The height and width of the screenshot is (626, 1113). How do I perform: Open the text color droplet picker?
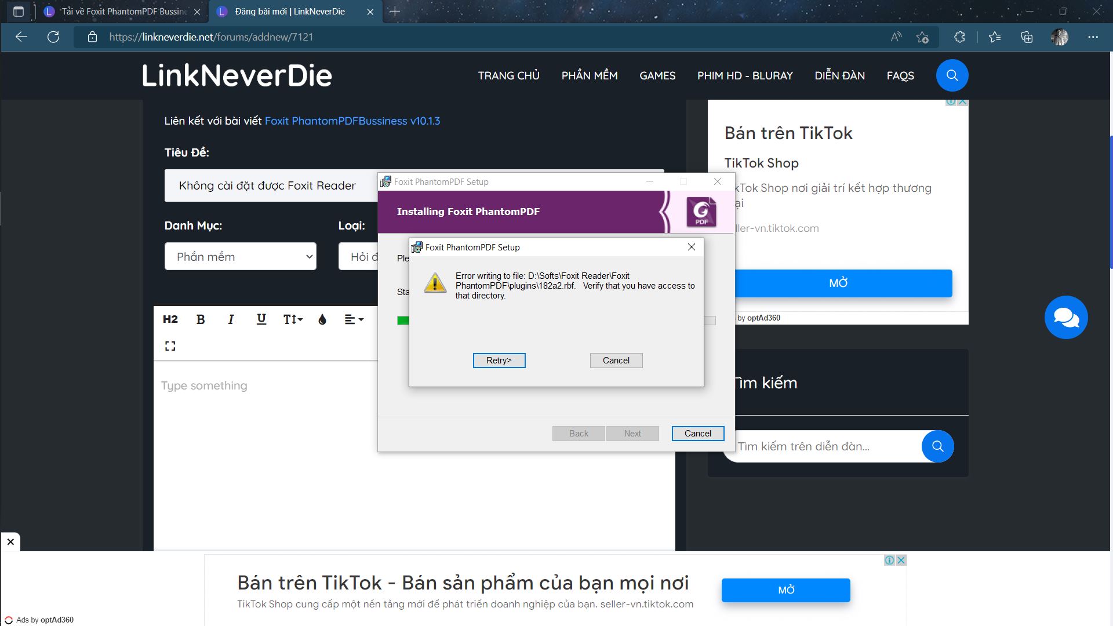coord(322,319)
